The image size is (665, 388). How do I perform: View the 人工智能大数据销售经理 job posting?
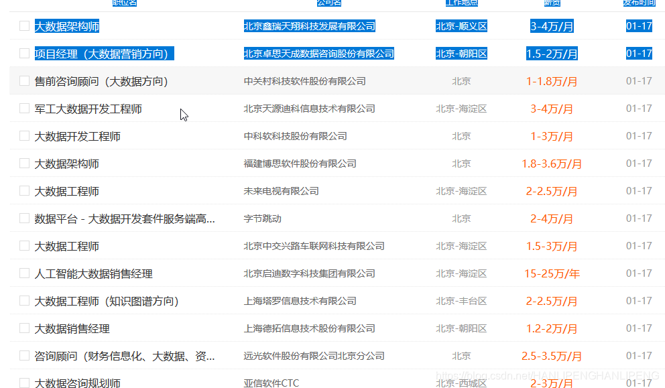coord(93,274)
